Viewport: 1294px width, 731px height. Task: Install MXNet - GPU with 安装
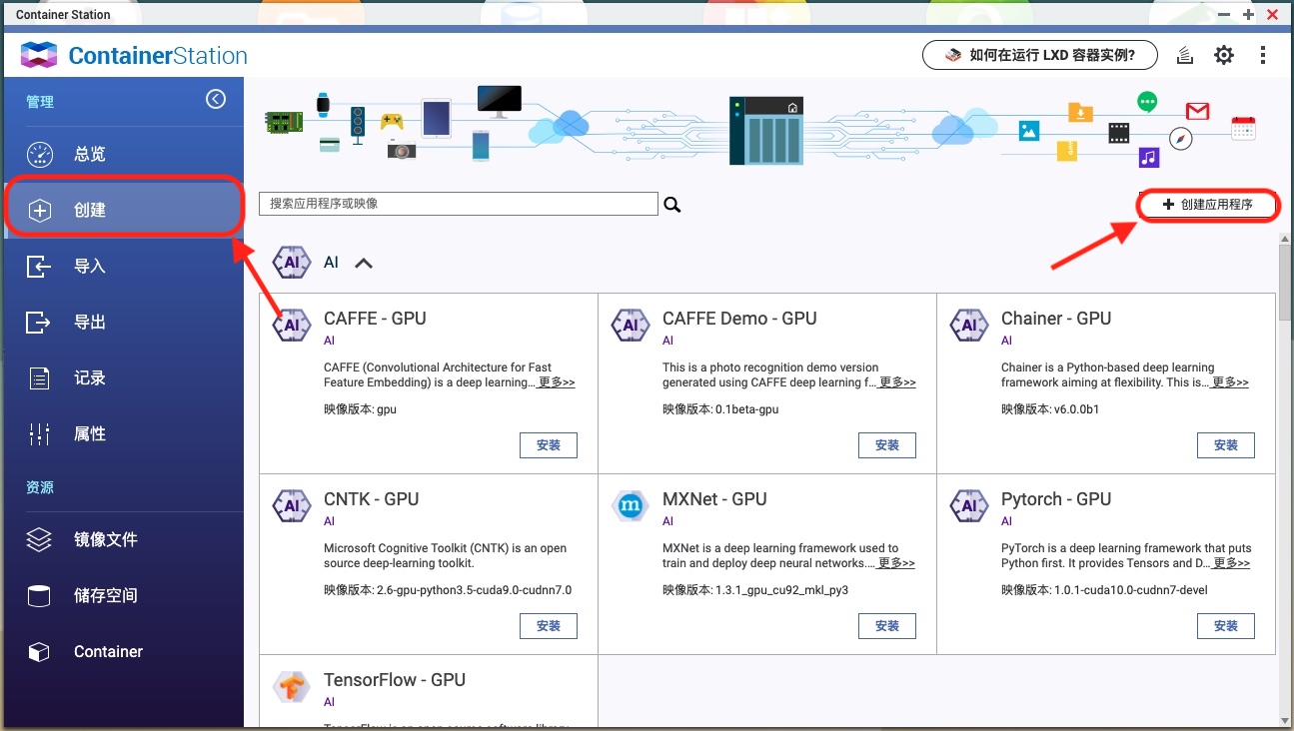click(887, 626)
